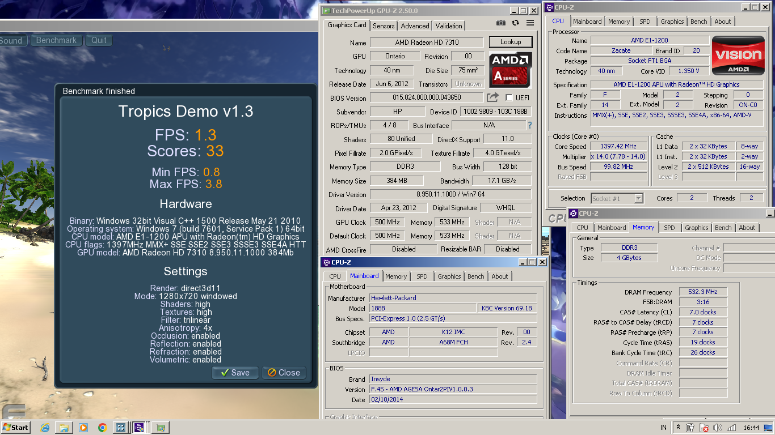Viewport: 775px width, 435px height.
Task: Click the IN language indicator
Action: 664,428
